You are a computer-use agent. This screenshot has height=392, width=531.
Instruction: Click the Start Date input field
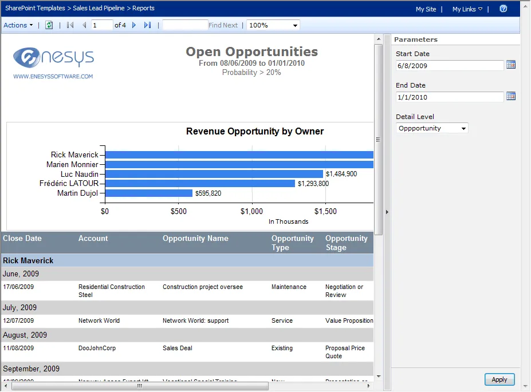pyautogui.click(x=449, y=65)
